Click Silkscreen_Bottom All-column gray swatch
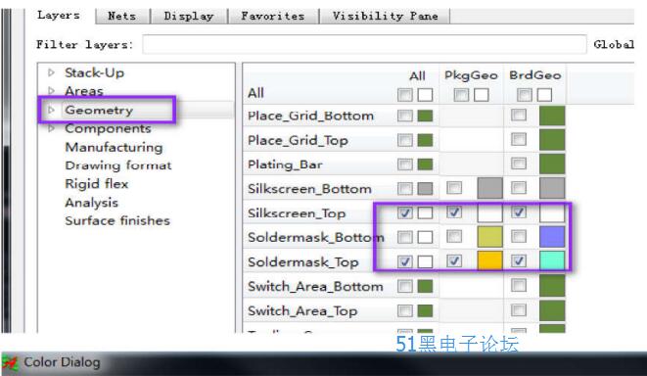The height and width of the screenshot is (376, 647). point(425,188)
